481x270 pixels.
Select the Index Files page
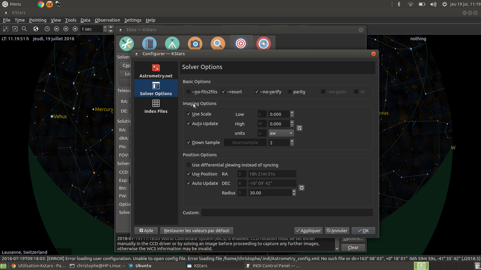pyautogui.click(x=156, y=106)
